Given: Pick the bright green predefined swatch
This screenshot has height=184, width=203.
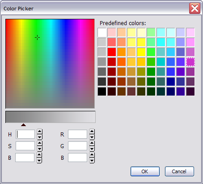Looking at the screenshot, I should point(151,52).
